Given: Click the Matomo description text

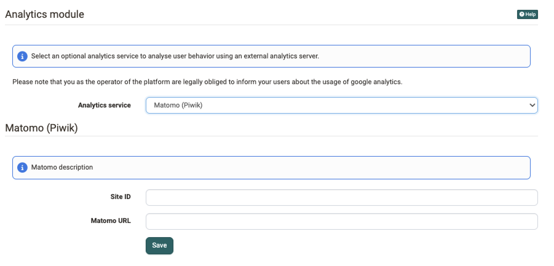Looking at the screenshot, I should tap(62, 167).
